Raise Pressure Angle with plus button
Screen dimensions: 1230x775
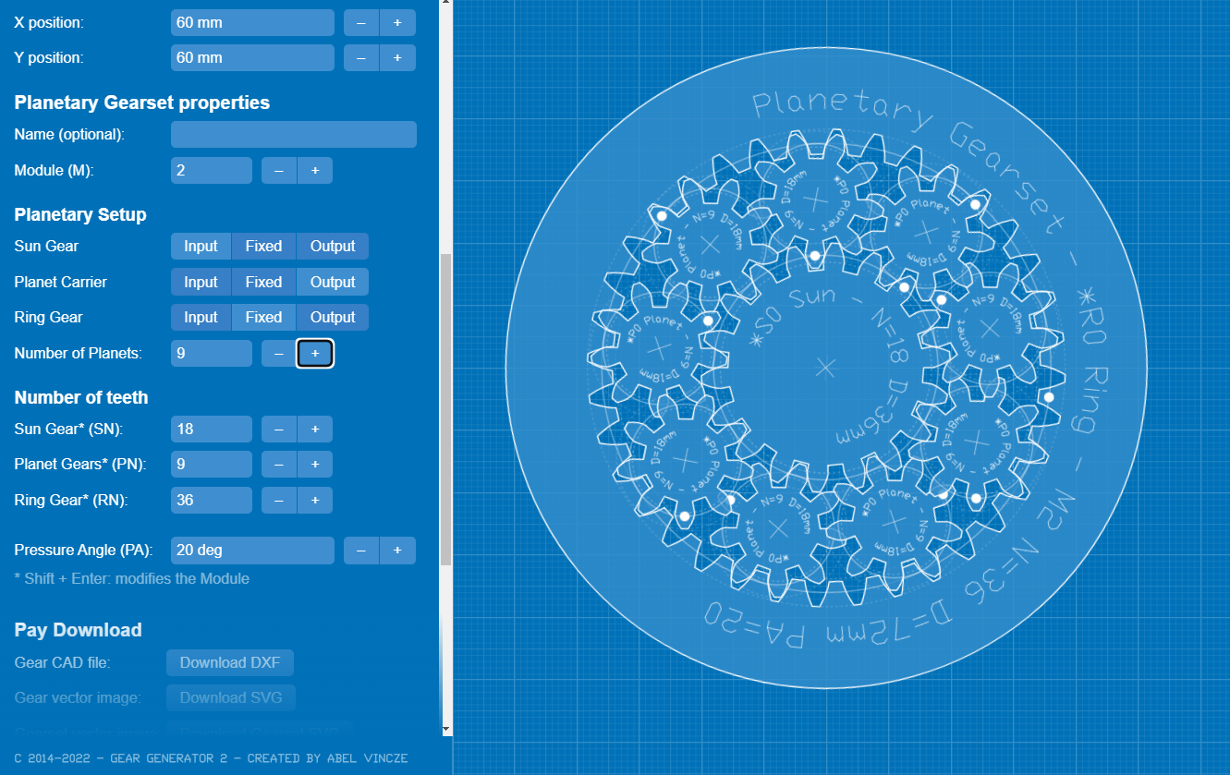pos(397,551)
